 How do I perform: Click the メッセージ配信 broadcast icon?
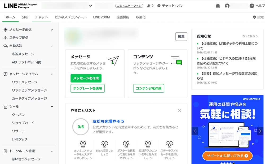pyautogui.click(x=5, y=30)
